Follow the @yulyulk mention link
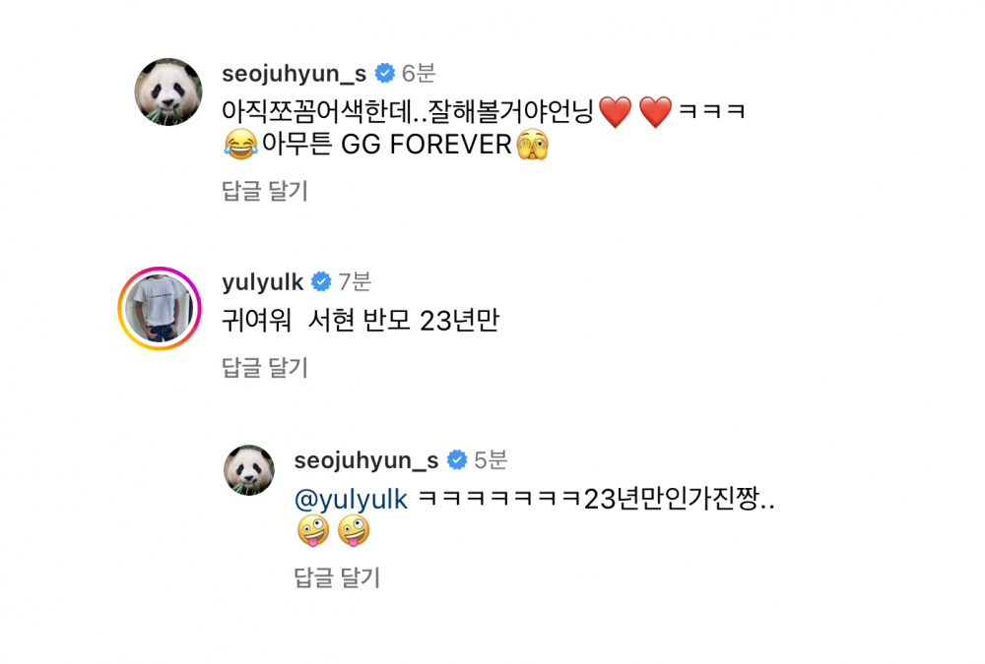The width and height of the screenshot is (985, 664). tap(352, 500)
